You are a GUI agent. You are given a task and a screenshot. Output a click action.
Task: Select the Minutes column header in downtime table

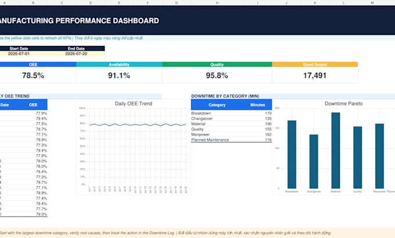pyautogui.click(x=257, y=105)
